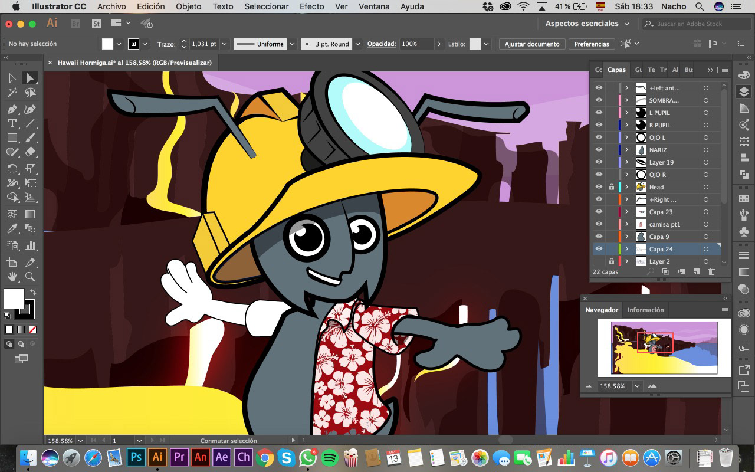Toggle visibility of L PUPIL layer

tap(599, 113)
